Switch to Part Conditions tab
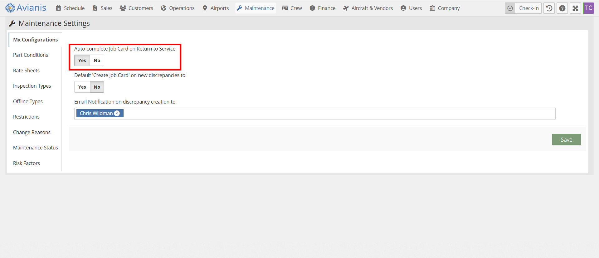The image size is (599, 258). (x=31, y=55)
